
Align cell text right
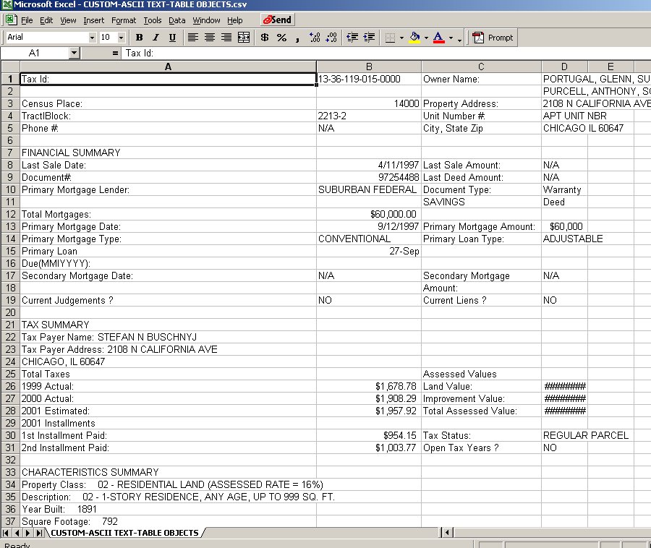click(x=226, y=38)
